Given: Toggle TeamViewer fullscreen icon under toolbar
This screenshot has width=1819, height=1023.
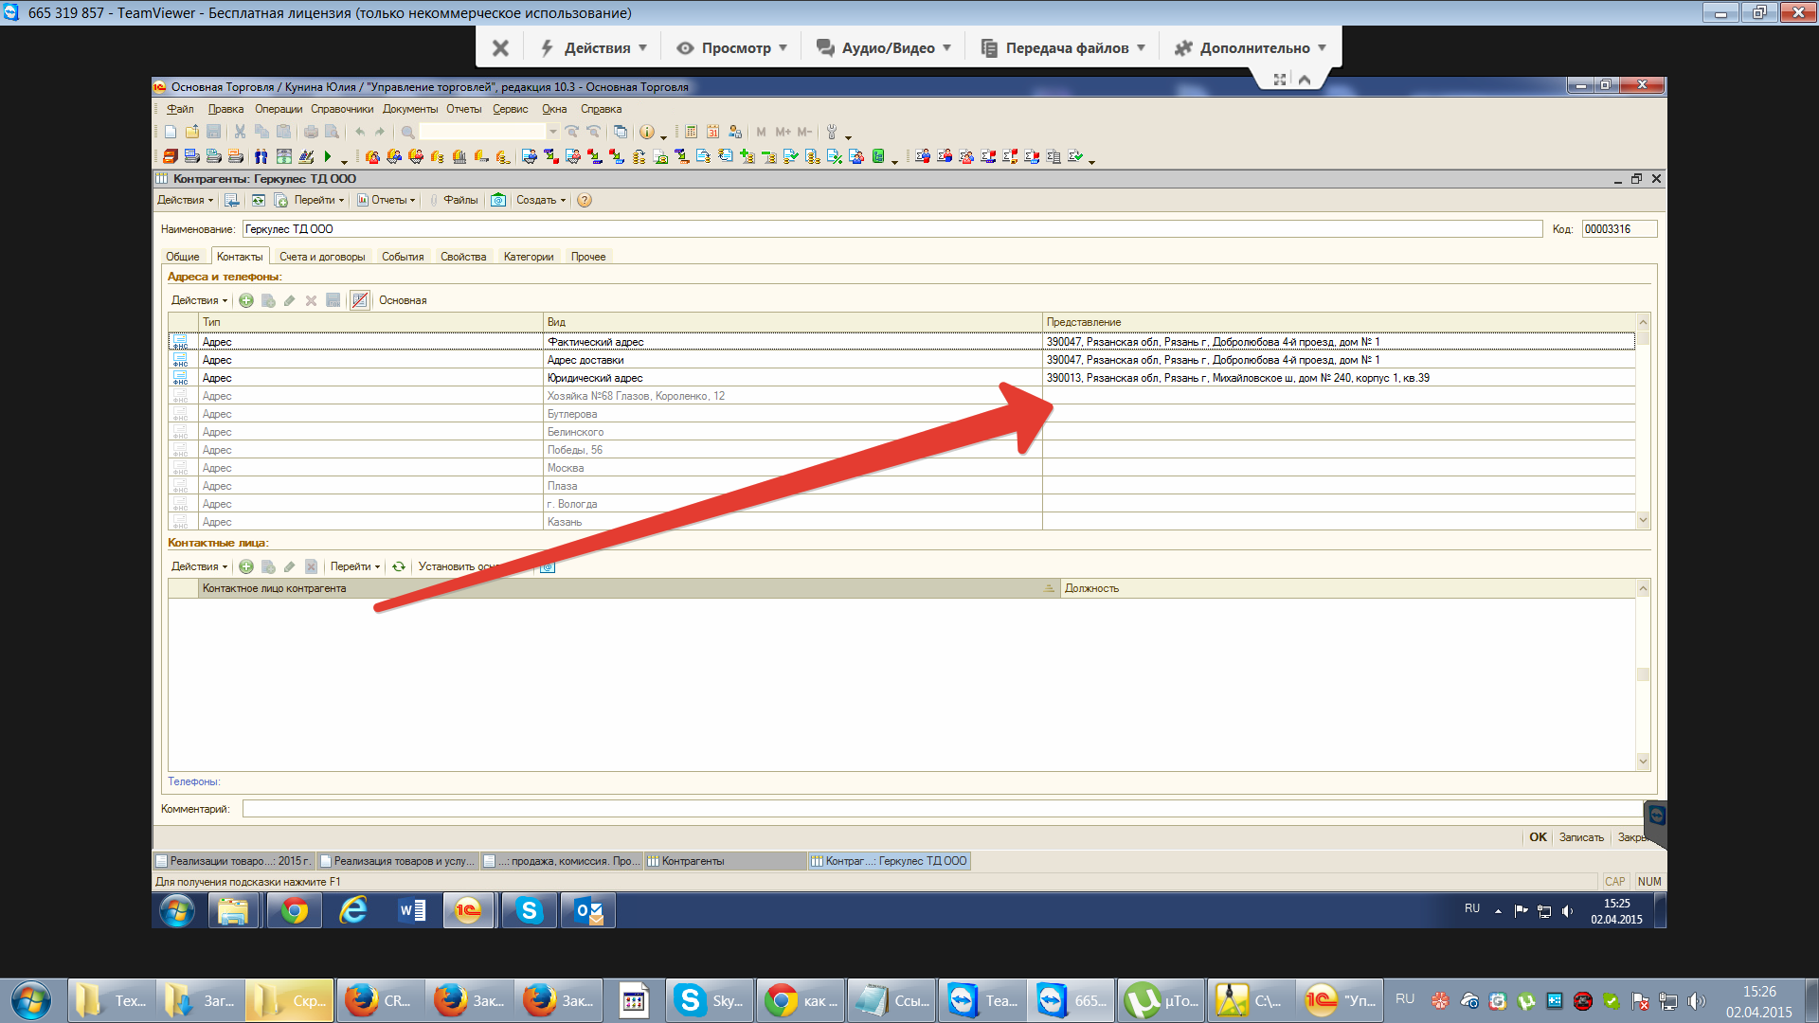Looking at the screenshot, I should [1280, 80].
